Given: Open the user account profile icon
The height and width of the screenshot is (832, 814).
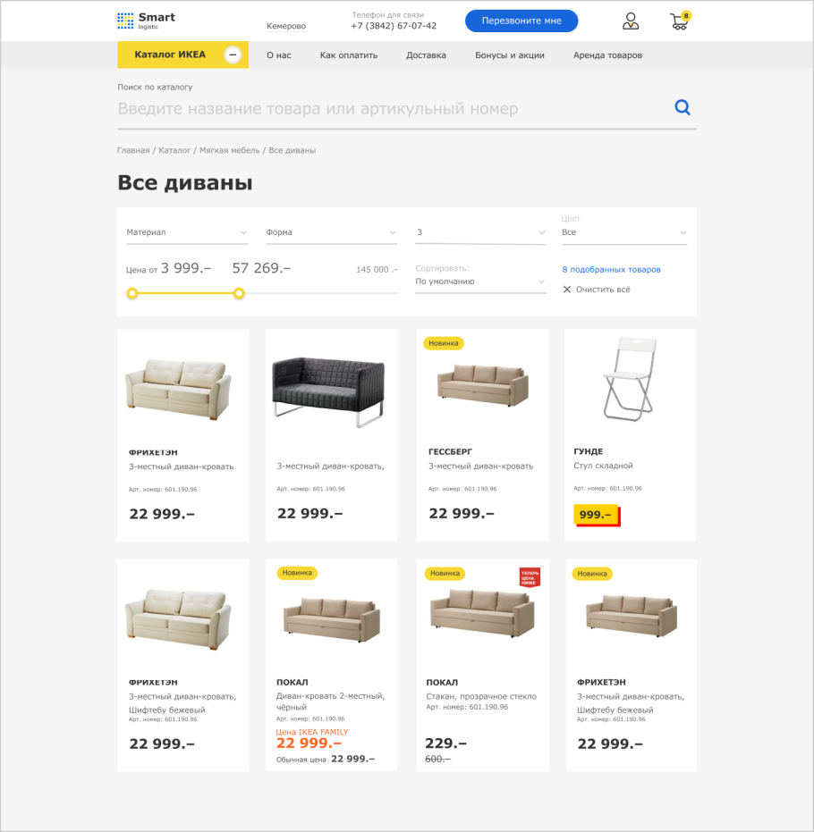Looking at the screenshot, I should [x=631, y=21].
